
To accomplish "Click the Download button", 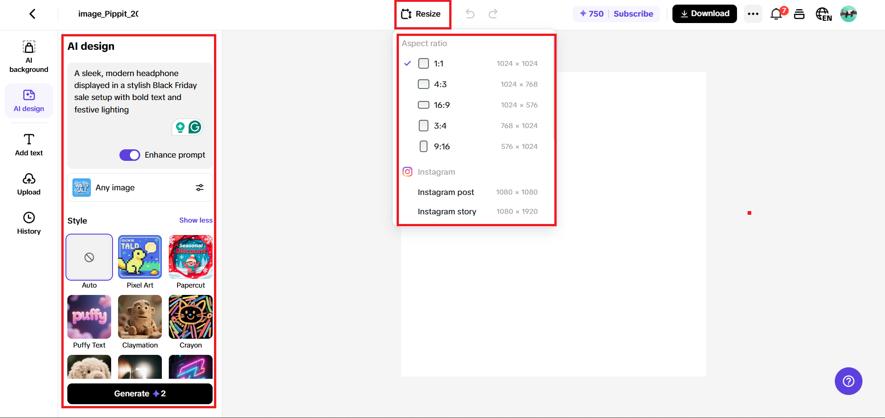I will click(704, 14).
